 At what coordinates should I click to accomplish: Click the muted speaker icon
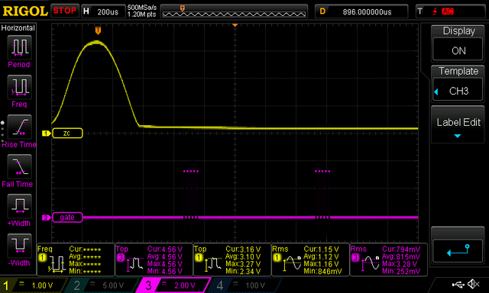click(x=473, y=284)
